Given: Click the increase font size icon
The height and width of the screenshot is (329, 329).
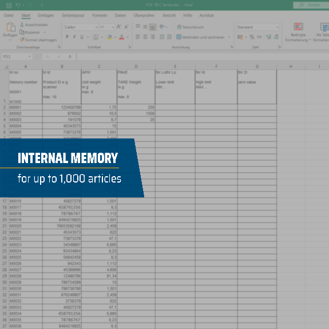Looking at the screenshot, I should (x=119, y=27).
